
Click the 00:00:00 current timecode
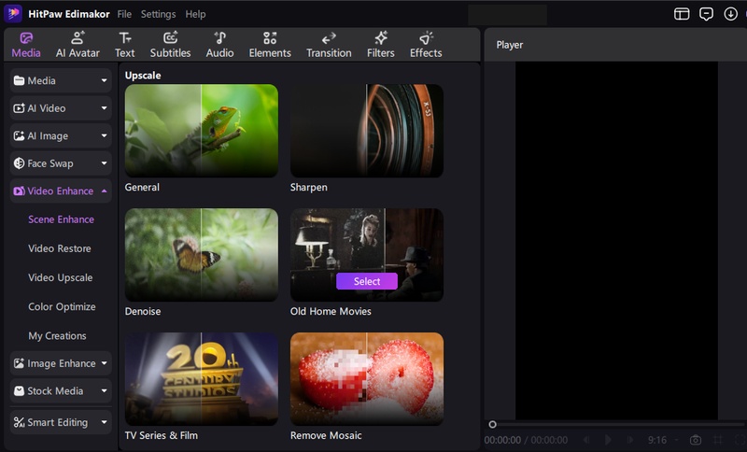[x=502, y=440]
